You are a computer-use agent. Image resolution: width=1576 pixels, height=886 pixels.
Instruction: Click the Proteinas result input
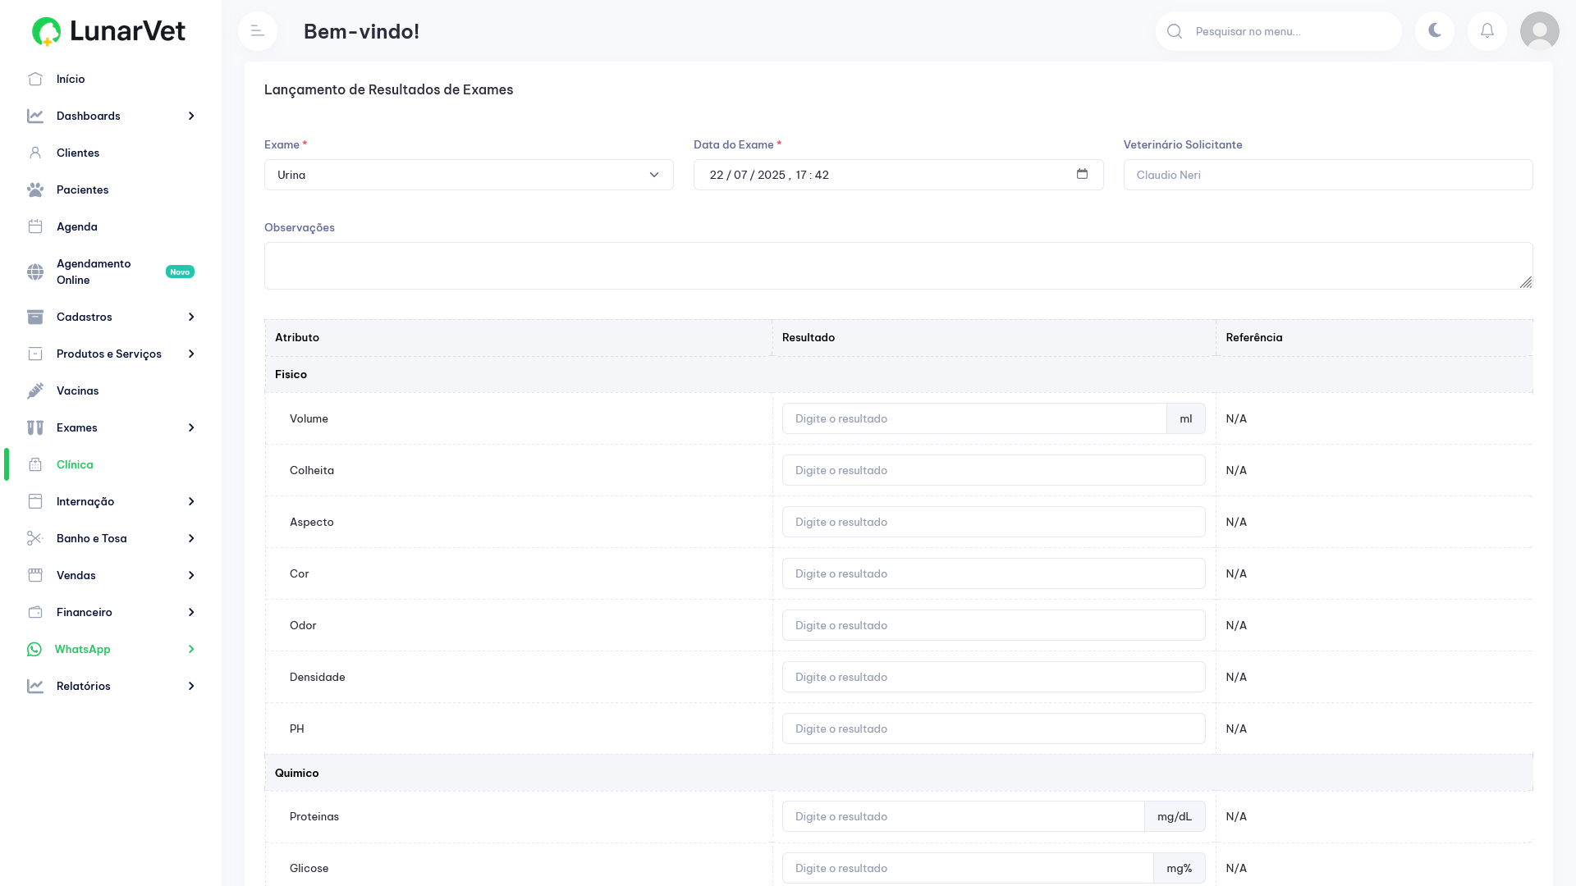(x=963, y=816)
